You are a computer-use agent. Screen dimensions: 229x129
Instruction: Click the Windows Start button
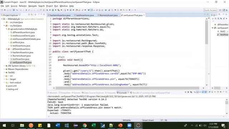4,125
